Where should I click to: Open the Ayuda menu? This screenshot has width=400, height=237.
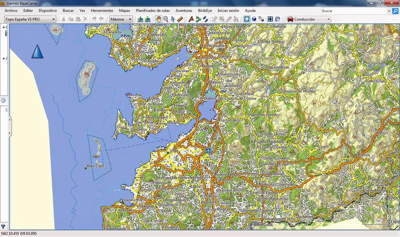(250, 11)
